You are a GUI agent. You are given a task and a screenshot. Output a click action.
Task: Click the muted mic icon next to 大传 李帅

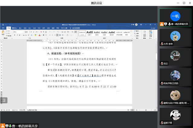tap(162, 44)
